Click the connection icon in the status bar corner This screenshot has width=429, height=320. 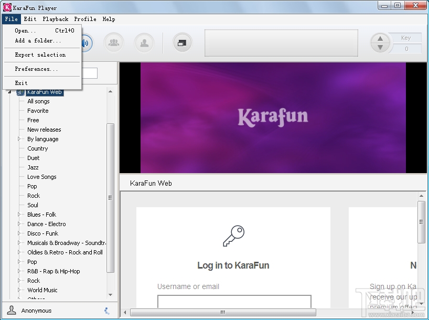point(106,310)
